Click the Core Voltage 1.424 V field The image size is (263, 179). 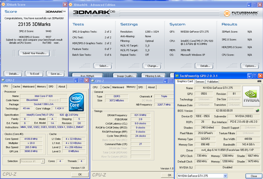tap(60, 108)
